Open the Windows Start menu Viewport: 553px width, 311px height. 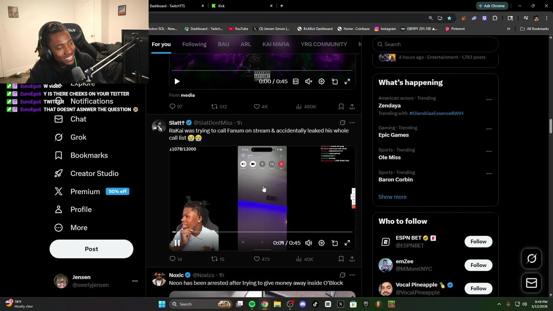click(162, 304)
